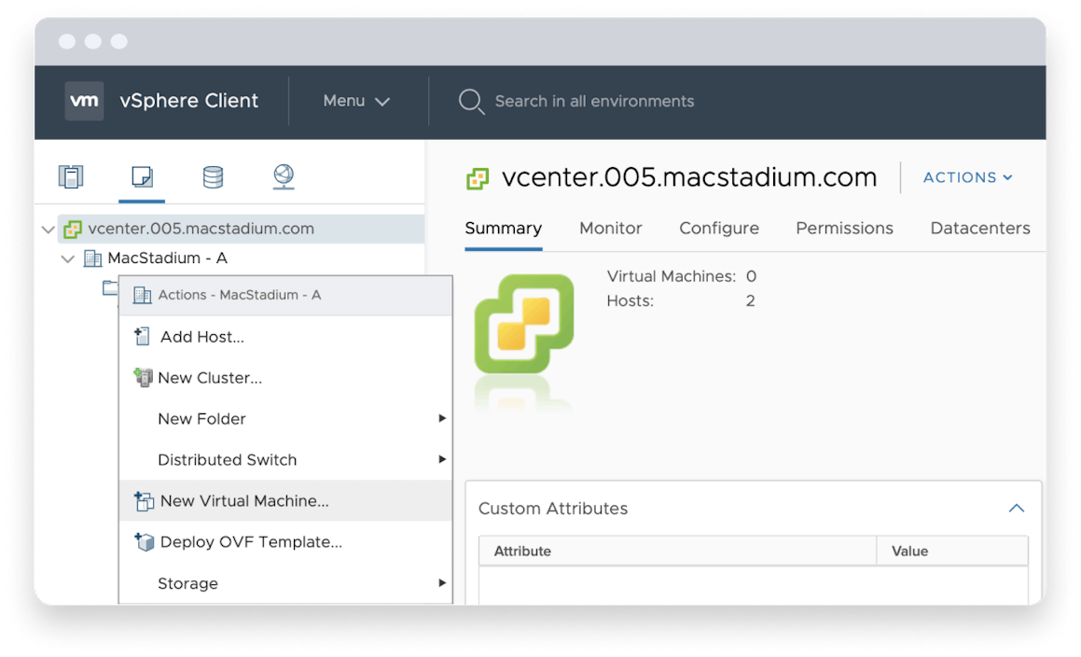Open the Menu dropdown
This screenshot has height=657, width=1081.
[356, 102]
